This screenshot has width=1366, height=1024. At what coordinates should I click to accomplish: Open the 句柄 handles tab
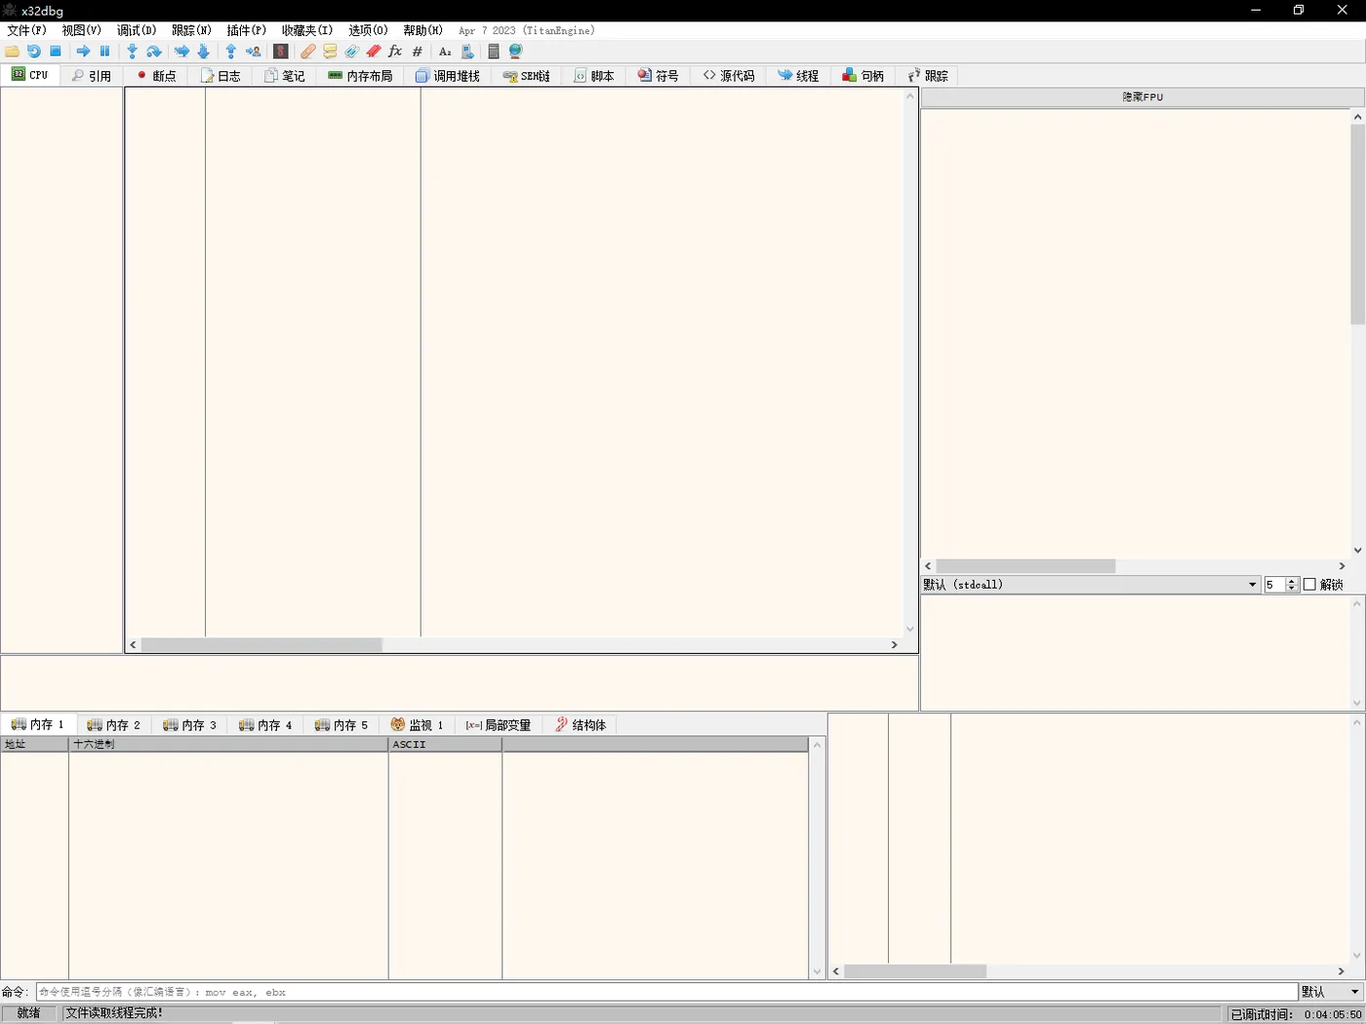click(x=864, y=75)
